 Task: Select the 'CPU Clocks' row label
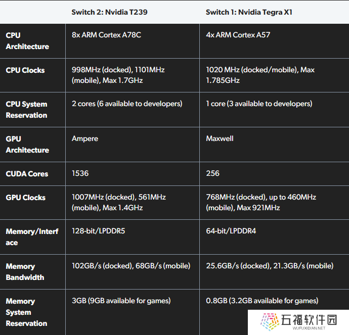point(25,70)
